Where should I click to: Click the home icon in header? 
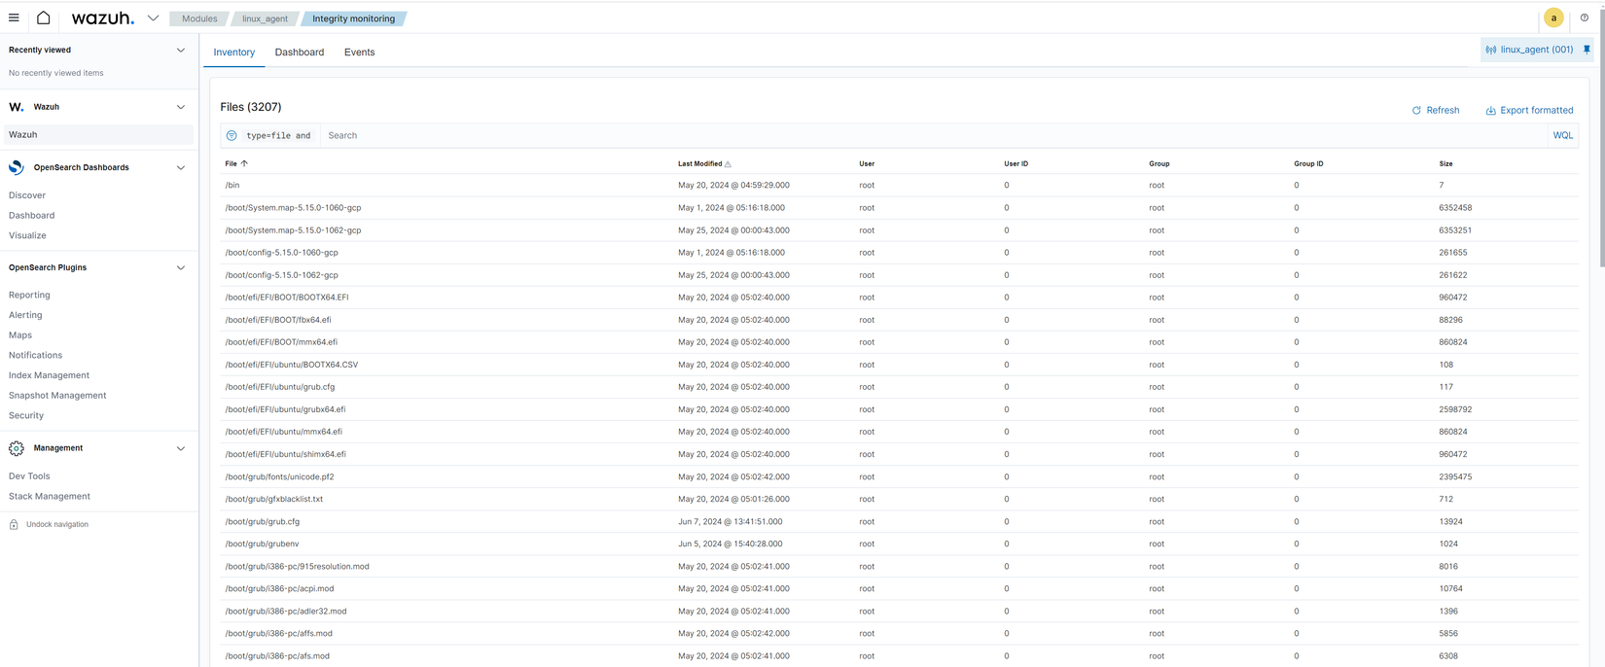click(x=44, y=18)
